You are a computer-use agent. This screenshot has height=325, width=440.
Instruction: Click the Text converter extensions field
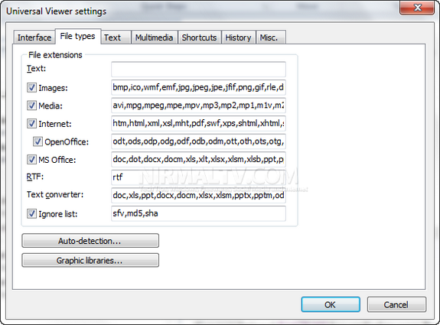pyautogui.click(x=198, y=196)
